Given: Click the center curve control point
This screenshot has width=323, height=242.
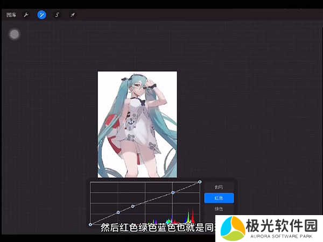Looking at the screenshot, I should (x=133, y=207).
